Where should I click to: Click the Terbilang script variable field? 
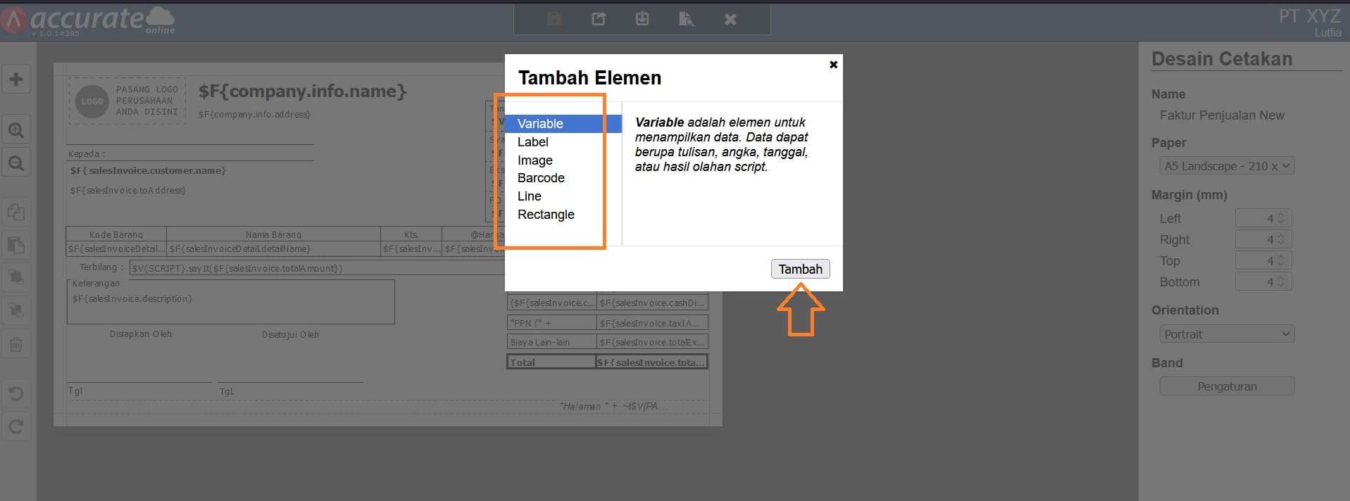pos(317,268)
